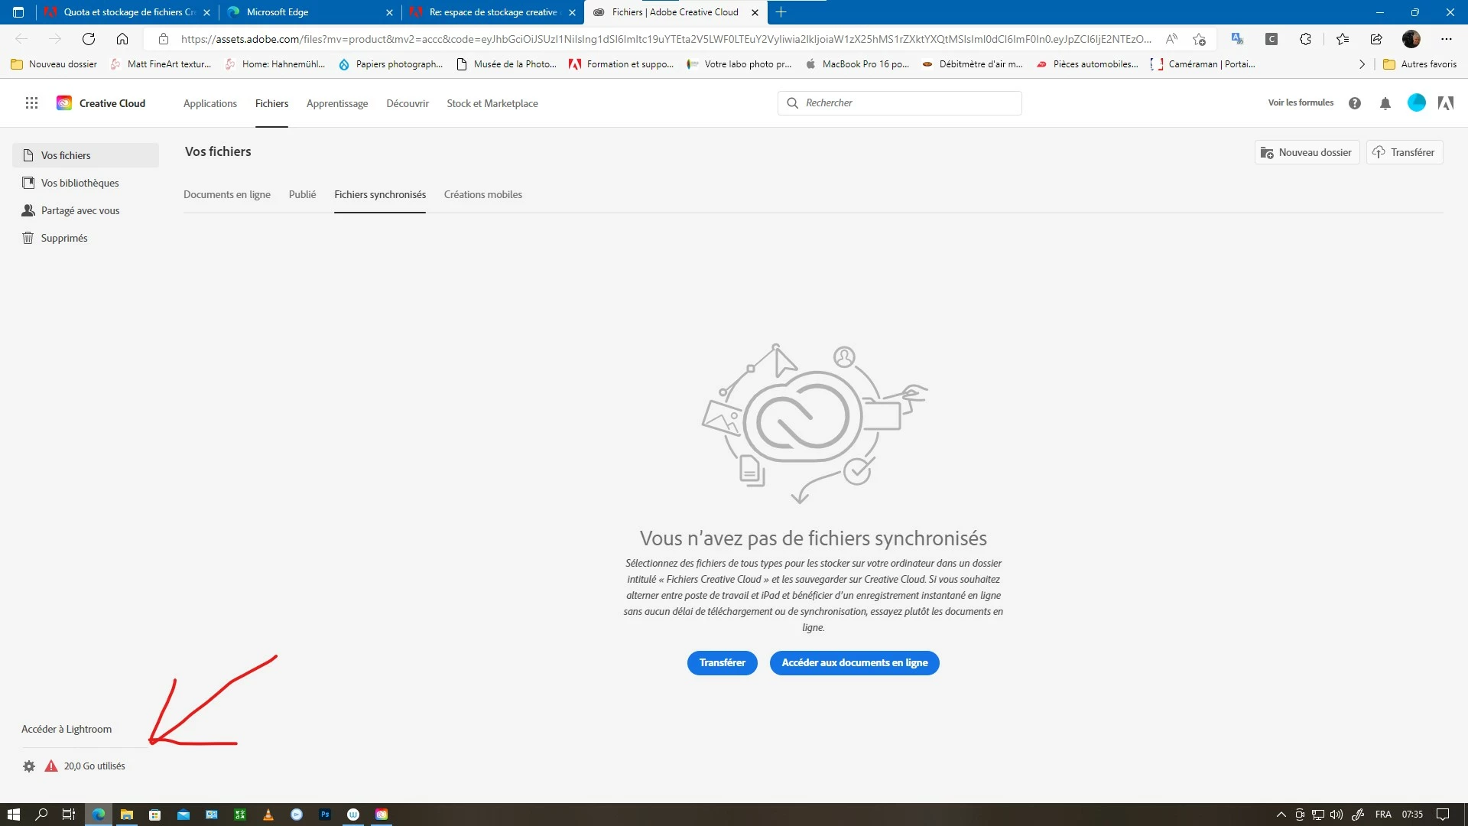The height and width of the screenshot is (826, 1468).
Task: Open the Publié tab
Action: pos(302,195)
